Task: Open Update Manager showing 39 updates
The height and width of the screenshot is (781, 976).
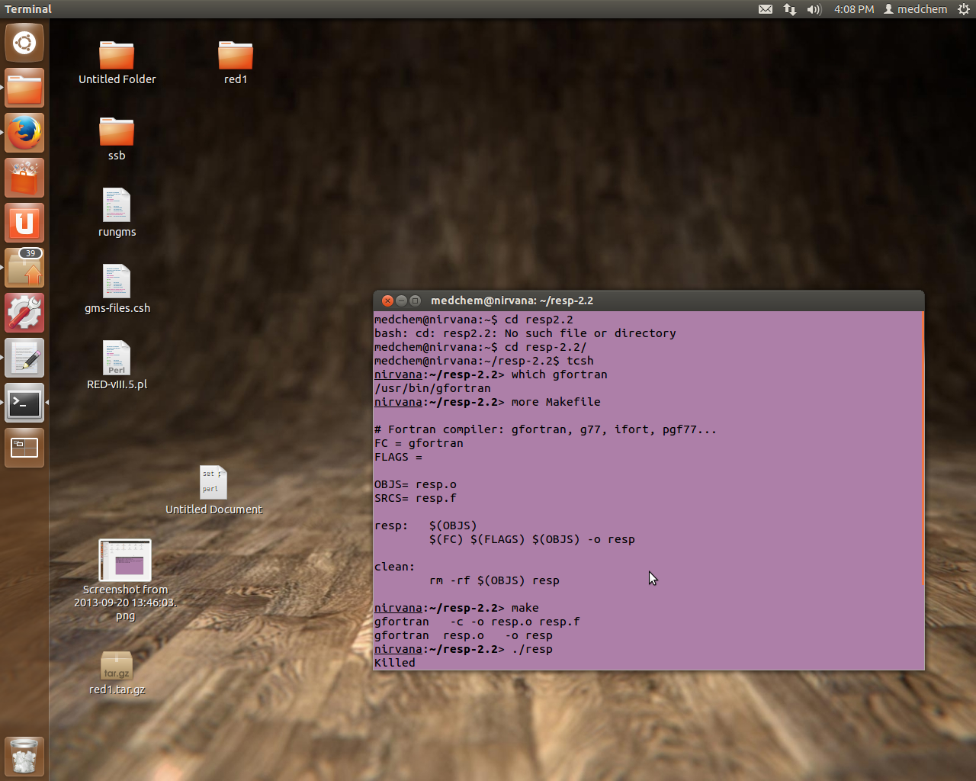Action: 24,268
